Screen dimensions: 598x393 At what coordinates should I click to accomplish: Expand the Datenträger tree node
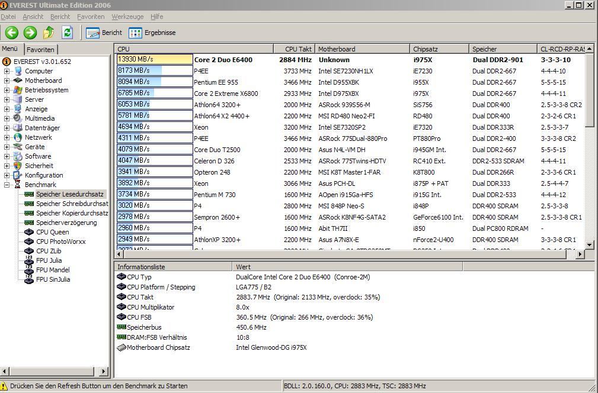7,128
